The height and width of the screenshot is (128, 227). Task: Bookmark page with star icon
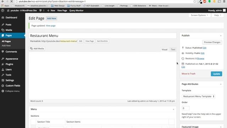tap(195, 1)
